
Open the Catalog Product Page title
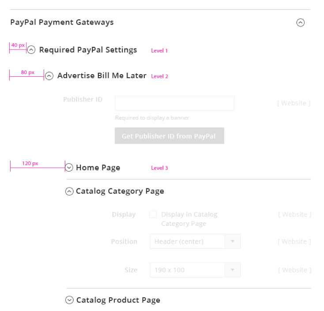[x=118, y=300]
